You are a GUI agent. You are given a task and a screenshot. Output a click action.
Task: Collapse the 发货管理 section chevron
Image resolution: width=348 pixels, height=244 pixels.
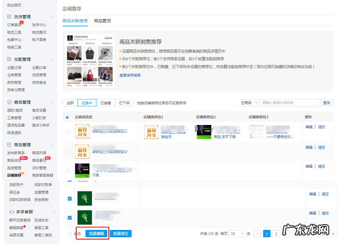click(x=51, y=17)
